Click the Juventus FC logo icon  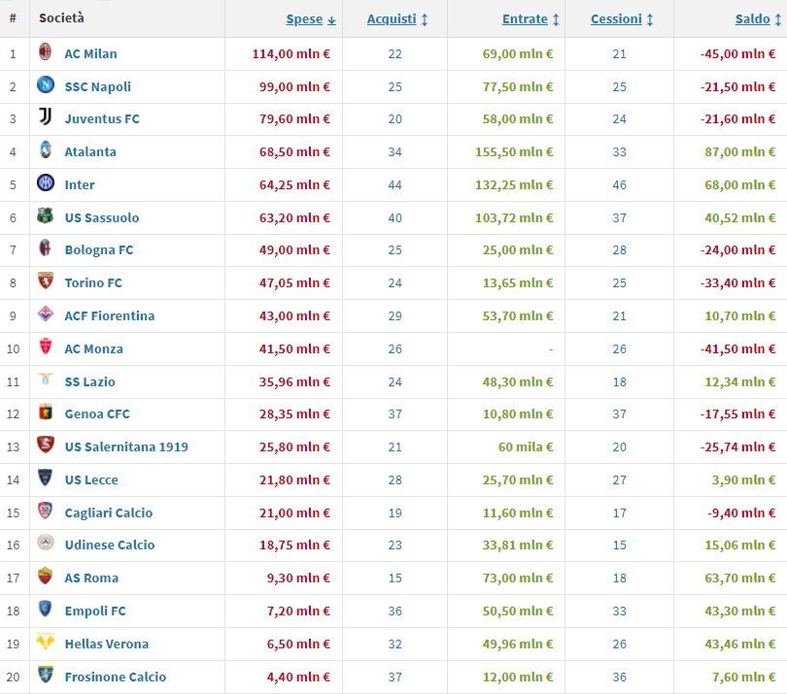[45, 118]
